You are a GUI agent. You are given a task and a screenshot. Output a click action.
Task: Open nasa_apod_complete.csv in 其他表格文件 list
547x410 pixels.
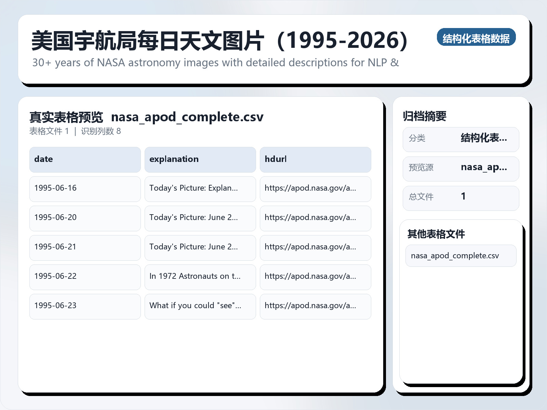(460, 256)
